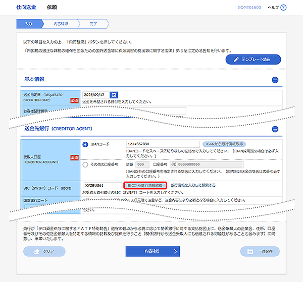Click the 必須 badge for 受取人口座
This screenshot has height=282, width=303.
tap(74, 158)
